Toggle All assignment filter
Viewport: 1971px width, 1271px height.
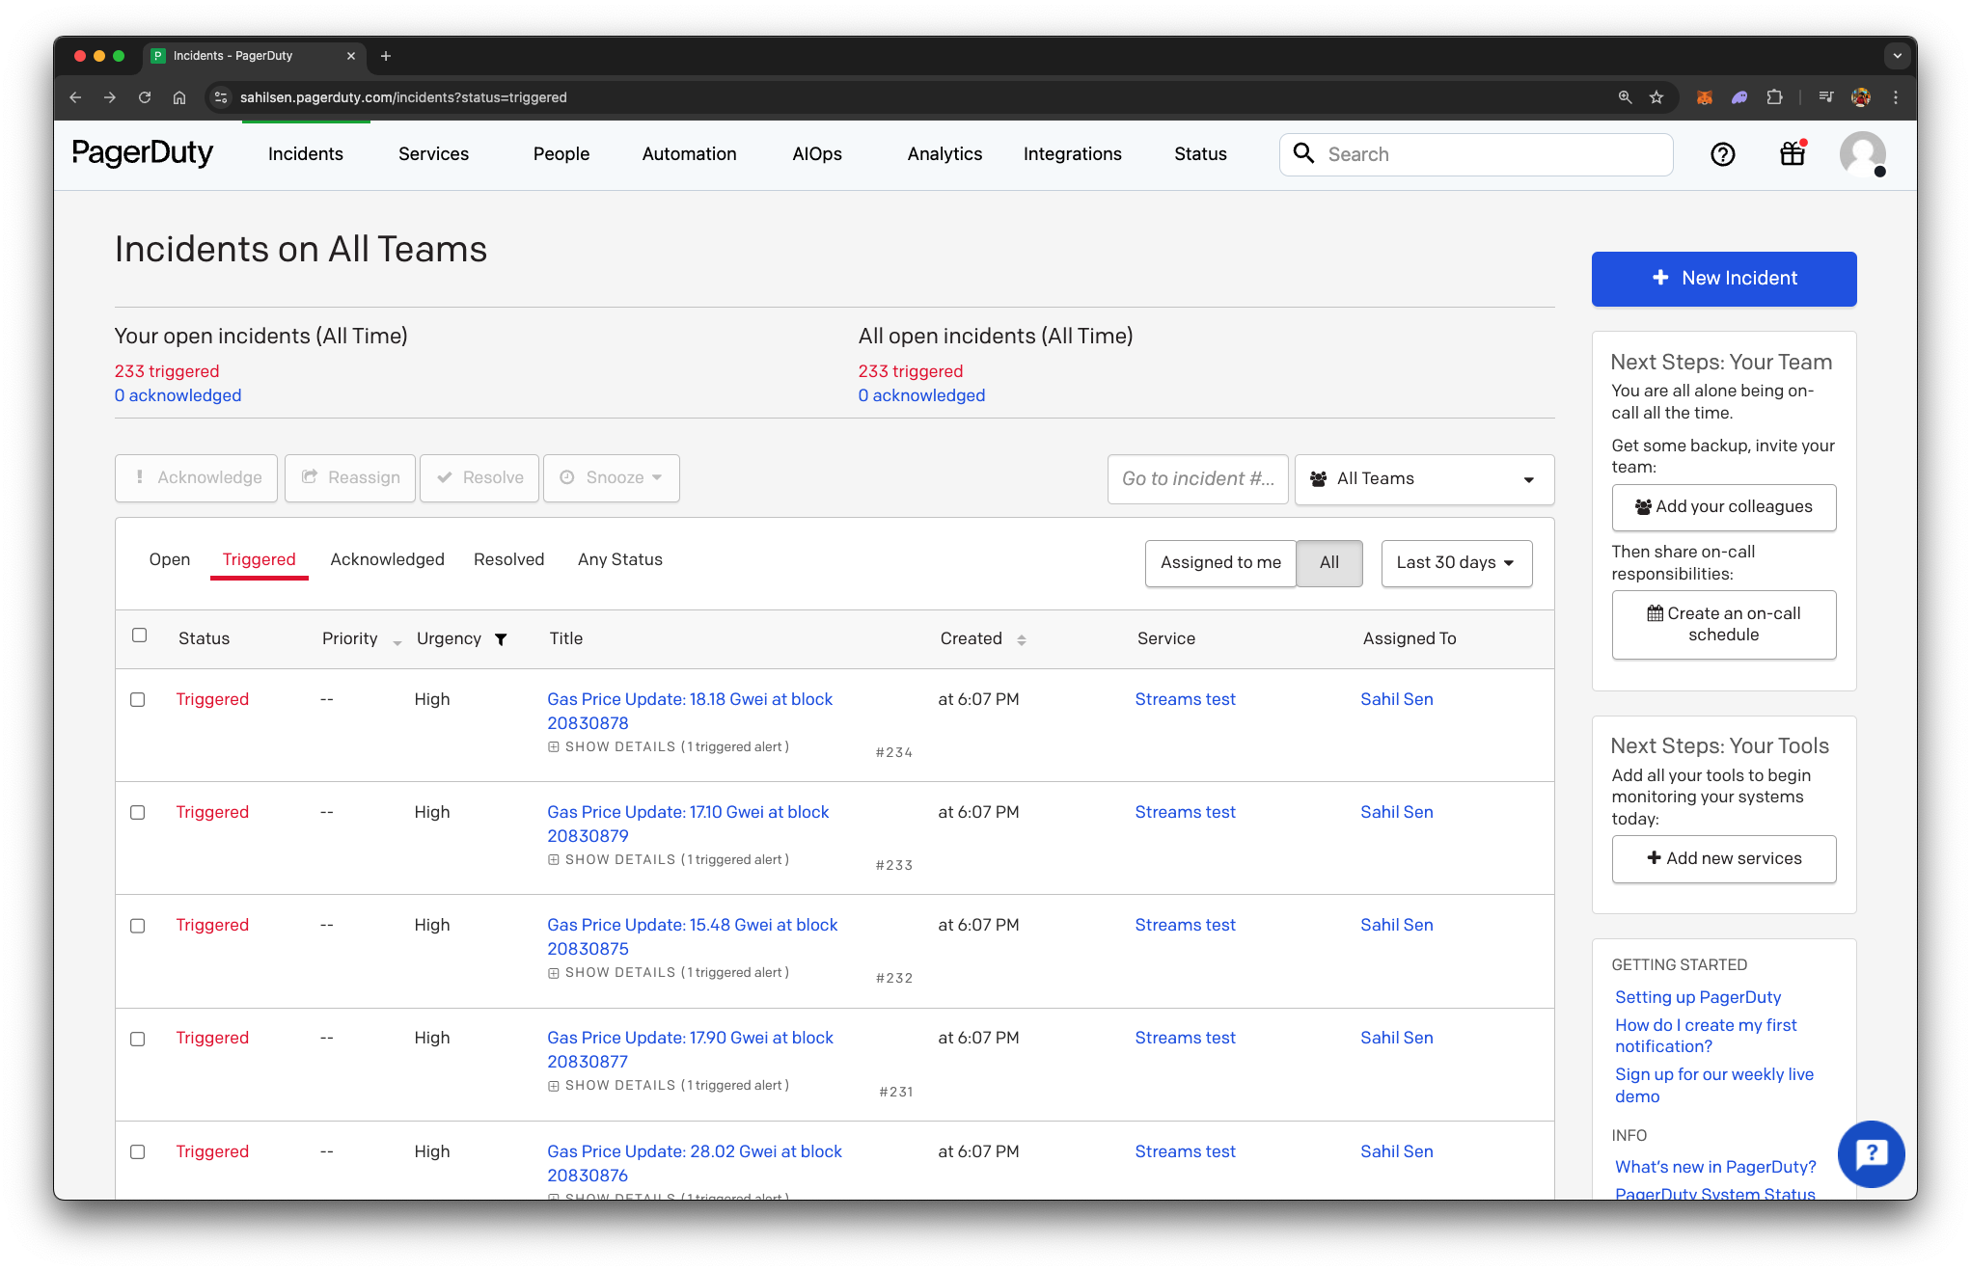[x=1328, y=563]
